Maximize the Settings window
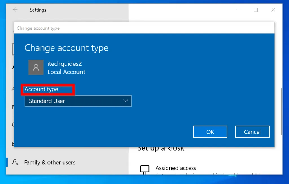The image size is (289, 184). click(256, 10)
